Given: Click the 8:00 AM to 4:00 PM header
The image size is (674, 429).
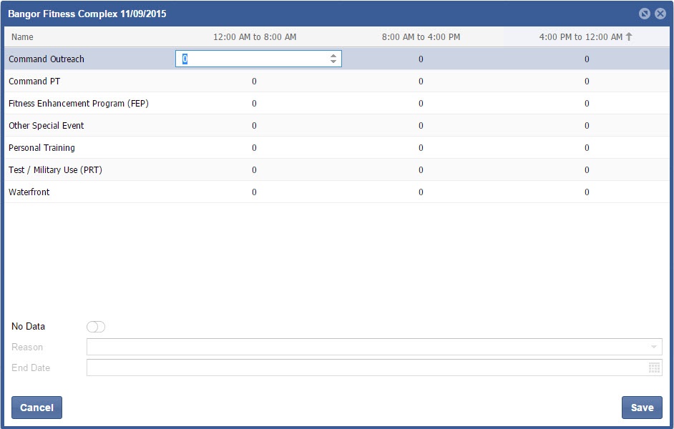Looking at the screenshot, I should click(421, 37).
